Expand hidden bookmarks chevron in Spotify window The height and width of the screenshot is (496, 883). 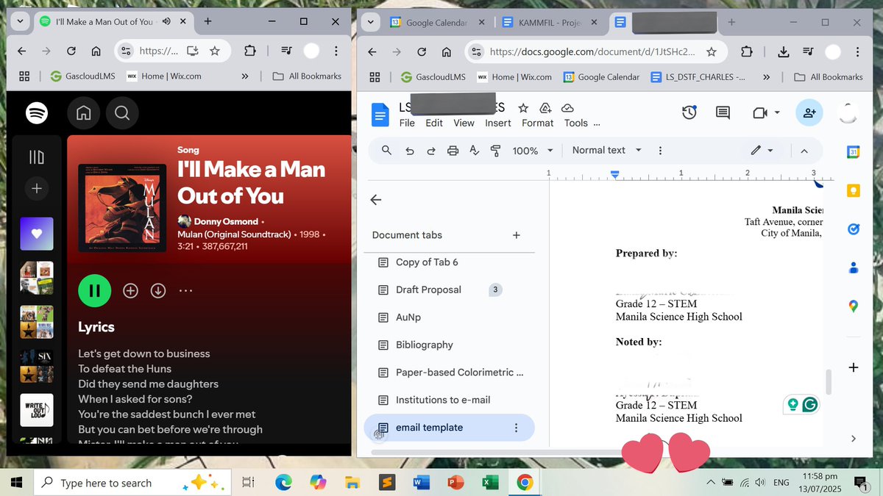coord(245,76)
